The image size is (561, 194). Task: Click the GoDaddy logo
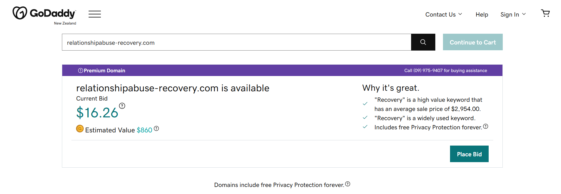(44, 13)
